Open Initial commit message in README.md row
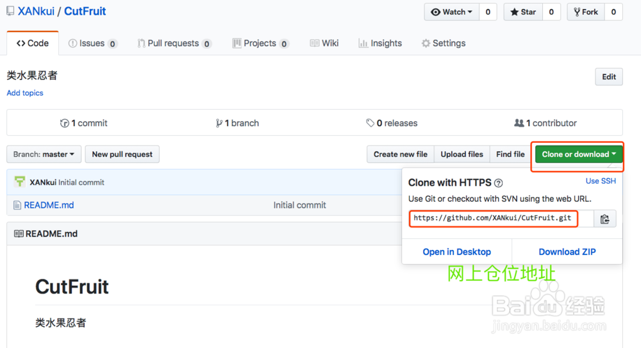The width and height of the screenshot is (641, 348). pyautogui.click(x=299, y=205)
